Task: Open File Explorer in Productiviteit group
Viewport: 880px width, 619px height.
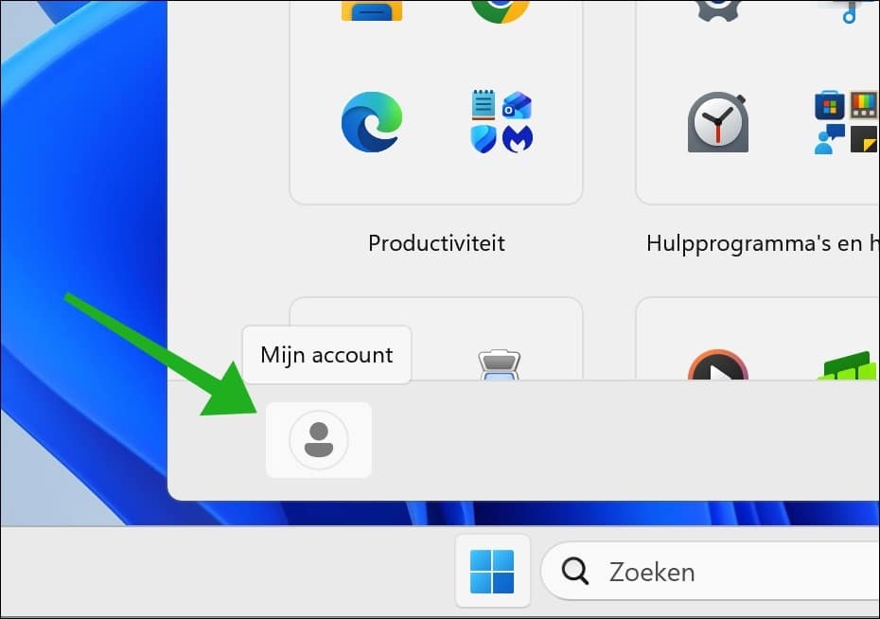Action: (x=372, y=10)
